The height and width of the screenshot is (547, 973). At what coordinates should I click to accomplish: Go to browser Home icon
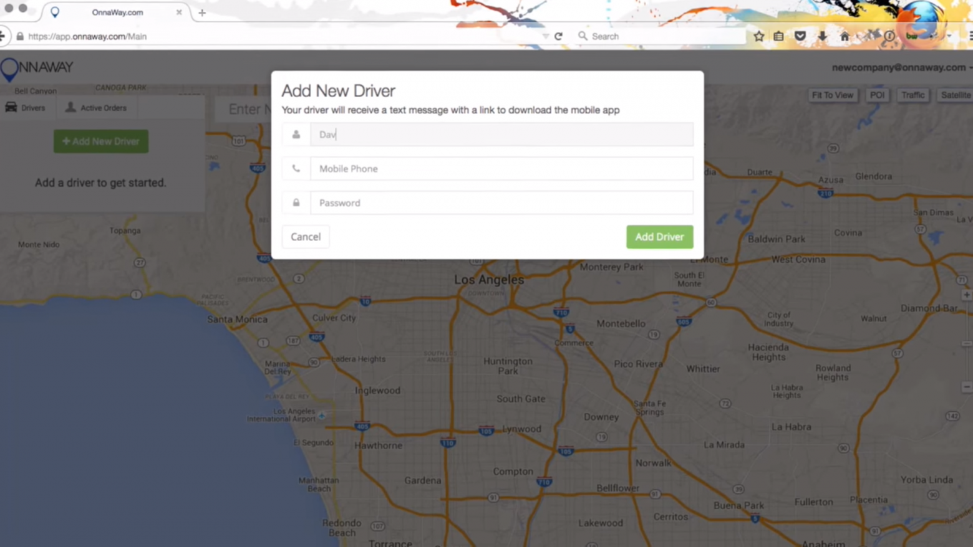tap(845, 36)
